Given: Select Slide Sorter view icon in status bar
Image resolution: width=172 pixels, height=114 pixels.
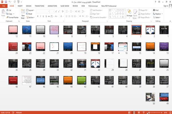Looking at the screenshot, I should (x=134, y=113).
